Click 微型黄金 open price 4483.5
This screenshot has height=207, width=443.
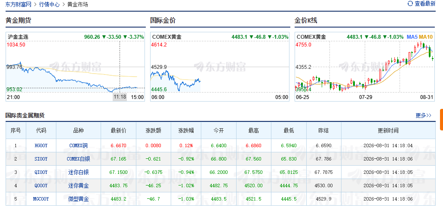[x=218, y=199]
